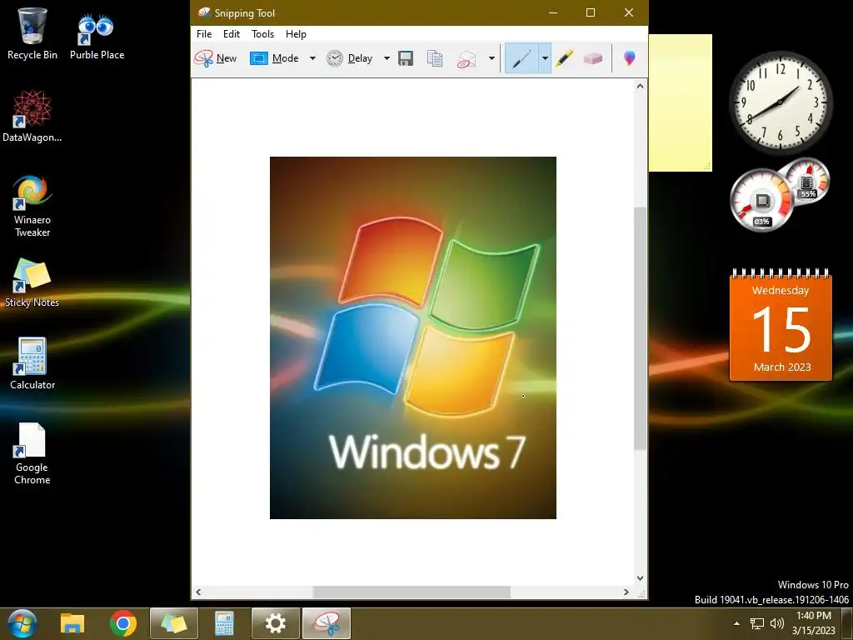Screen dimensions: 853x640
Task: Expand the Mode dropdown arrow
Action: (x=313, y=58)
